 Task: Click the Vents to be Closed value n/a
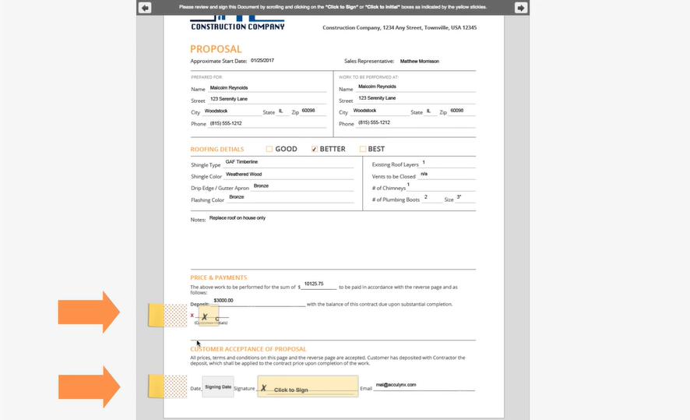point(424,174)
